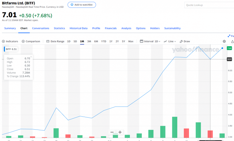Click the star icon in Add to watchlist
This screenshot has width=234, height=141.
72,4
